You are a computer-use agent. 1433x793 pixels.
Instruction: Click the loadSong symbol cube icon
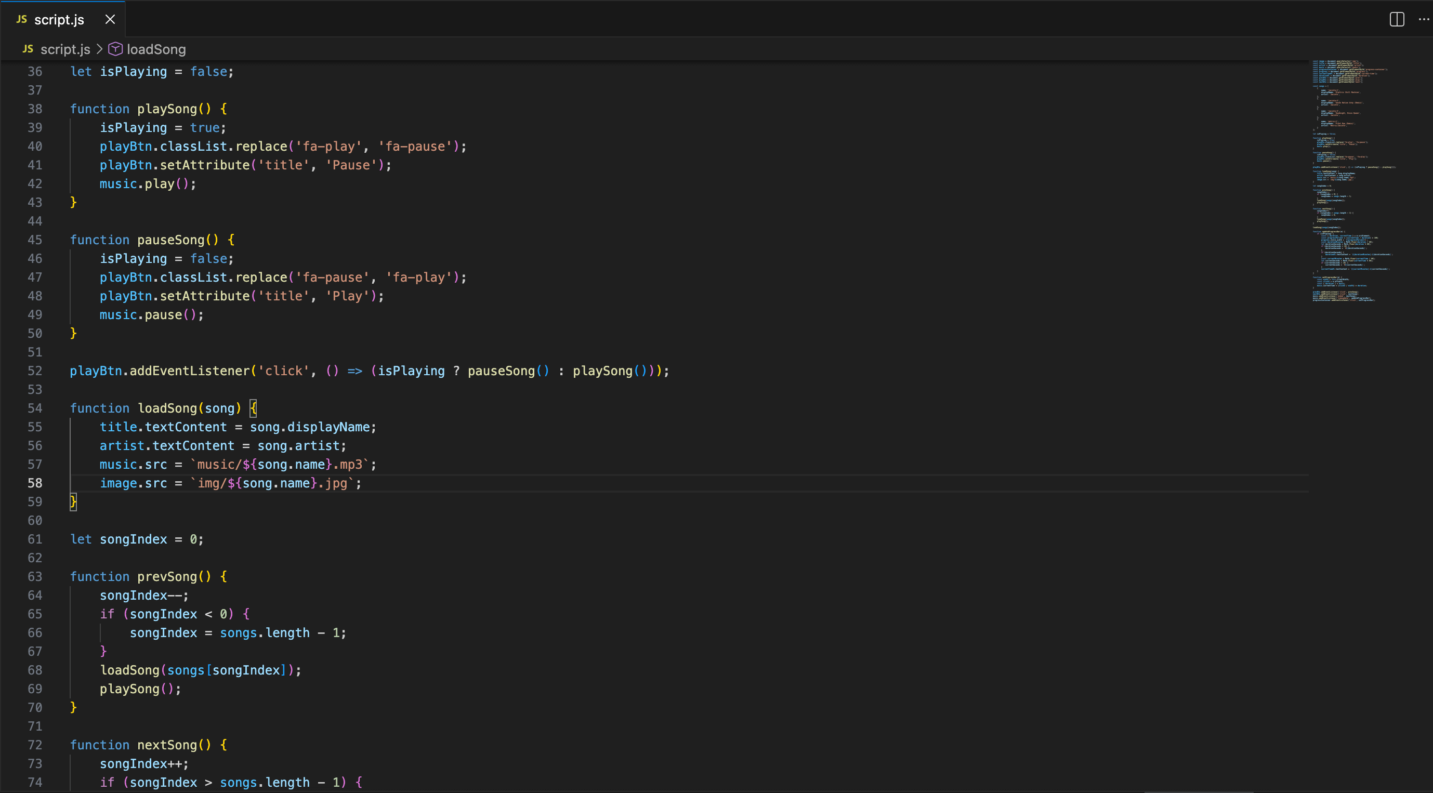[115, 49]
